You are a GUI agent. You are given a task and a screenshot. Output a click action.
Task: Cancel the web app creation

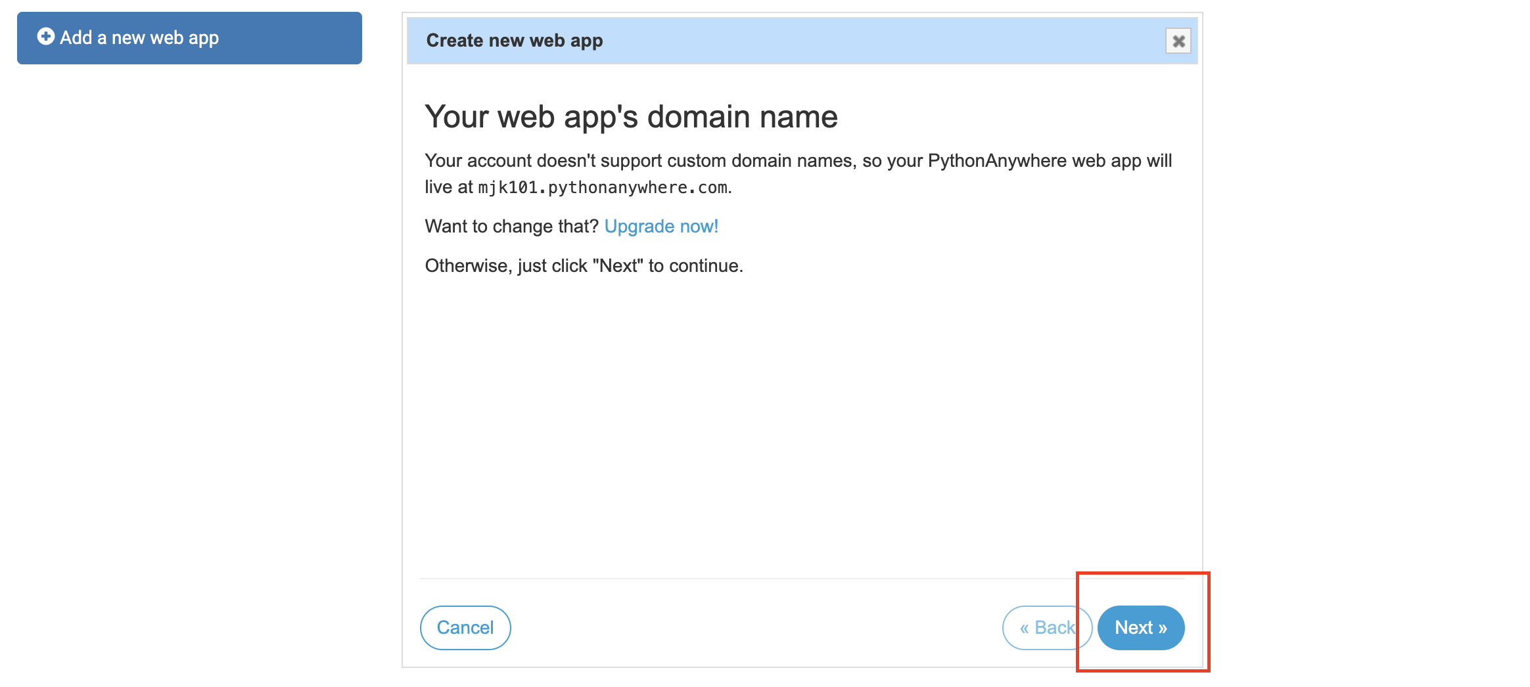coord(465,628)
